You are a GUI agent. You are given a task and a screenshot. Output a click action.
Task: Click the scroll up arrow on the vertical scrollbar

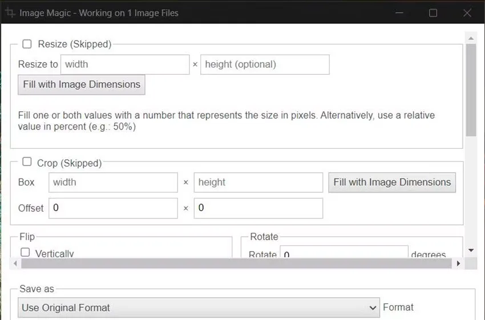(471, 38)
